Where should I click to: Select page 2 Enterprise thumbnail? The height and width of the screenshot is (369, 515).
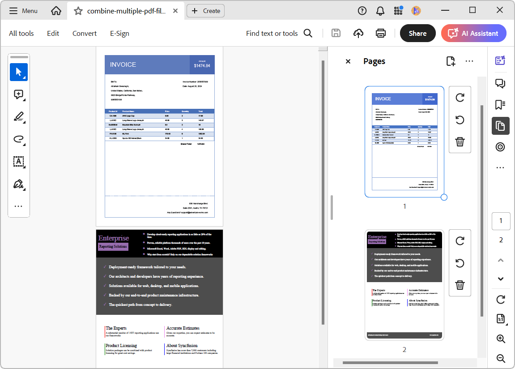404,285
